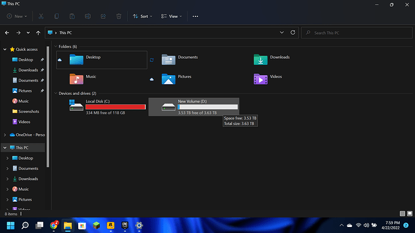Viewport: 415px width, 233px height.
Task: Expand address bar history dropdown
Action: (281, 32)
